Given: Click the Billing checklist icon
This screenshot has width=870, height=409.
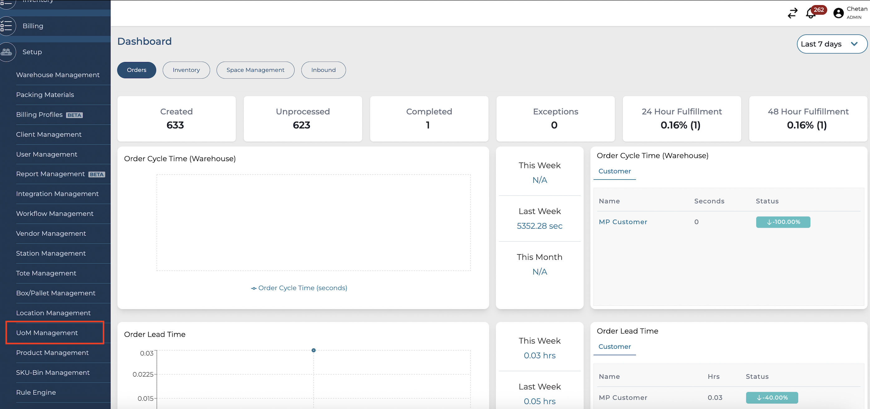Looking at the screenshot, I should tap(7, 26).
